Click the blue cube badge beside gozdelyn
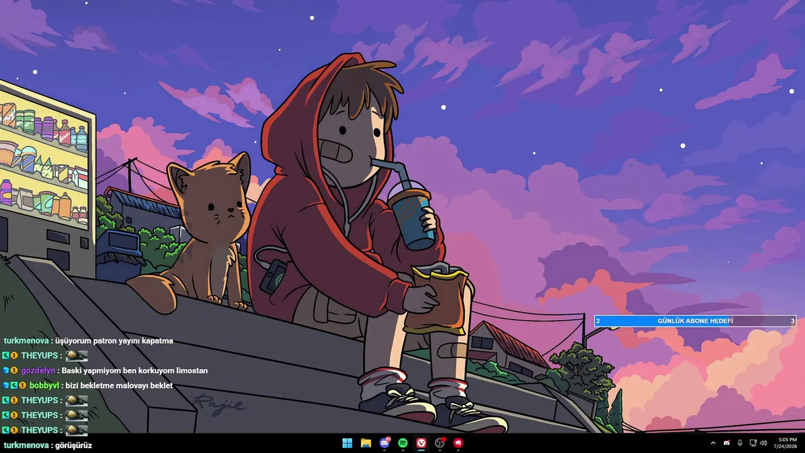The image size is (805, 453). (x=6, y=371)
